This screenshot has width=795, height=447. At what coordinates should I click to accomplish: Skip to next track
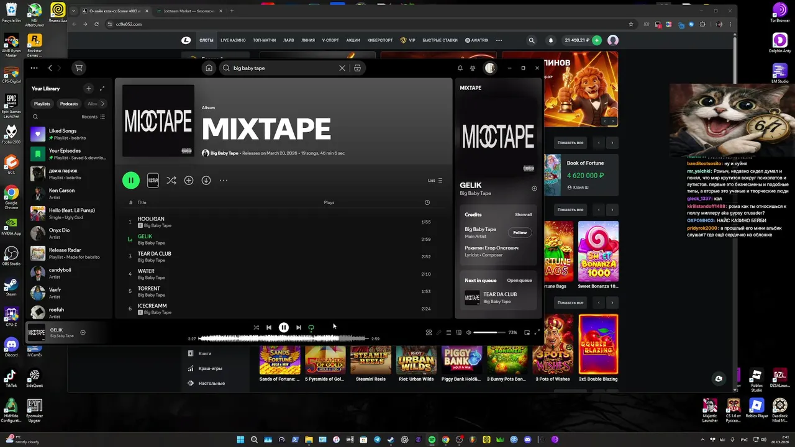299,328
